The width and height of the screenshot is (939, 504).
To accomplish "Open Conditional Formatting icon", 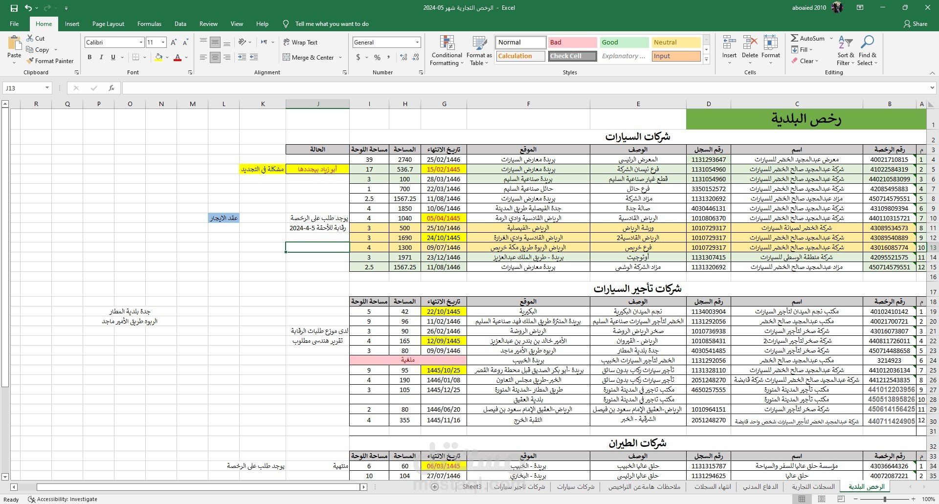I will click(447, 43).
